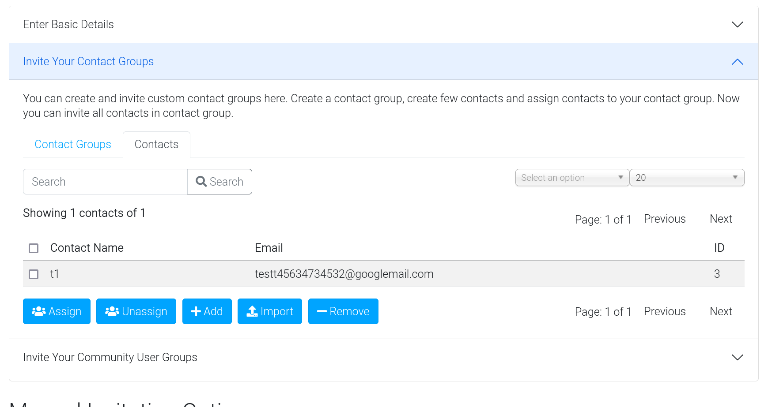Click the top Previous pagination link
The image size is (768, 407).
click(x=665, y=219)
